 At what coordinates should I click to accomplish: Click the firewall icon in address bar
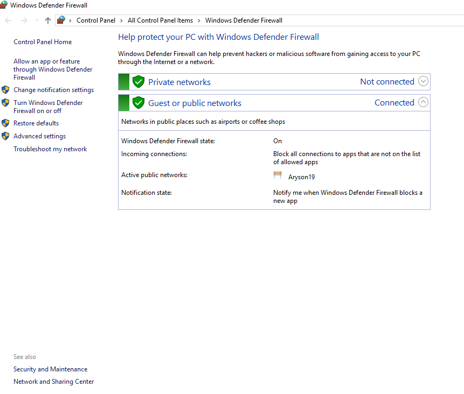[61, 20]
